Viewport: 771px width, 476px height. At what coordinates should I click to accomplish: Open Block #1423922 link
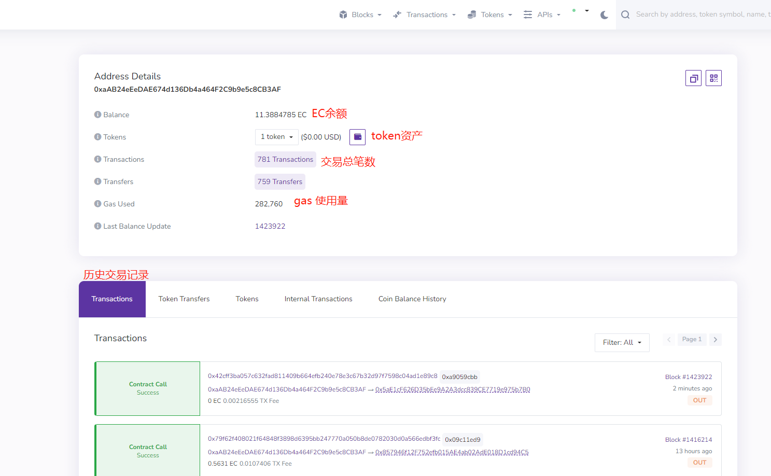689,377
